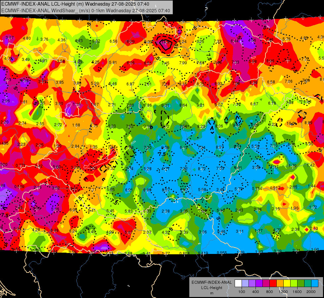
Task: Click the grid point value '6.56'
Action: pos(114,41)
